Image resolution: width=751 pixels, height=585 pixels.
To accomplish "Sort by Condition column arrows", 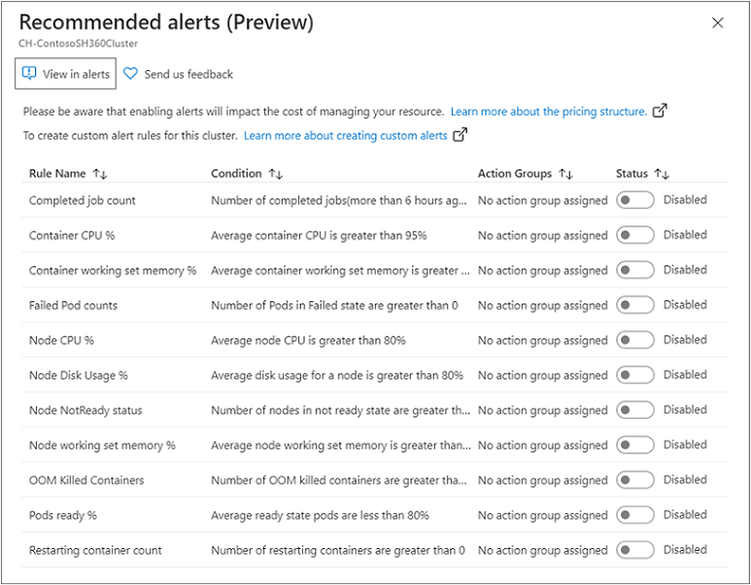I will click(276, 174).
